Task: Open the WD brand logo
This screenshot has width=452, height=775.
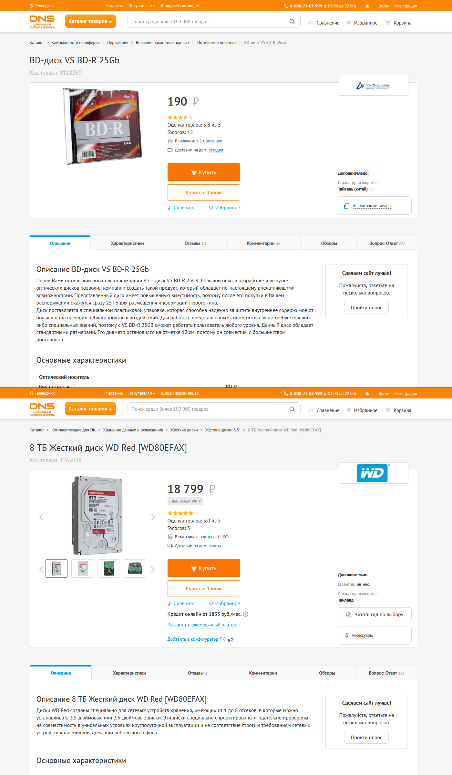Action: pyautogui.click(x=374, y=473)
